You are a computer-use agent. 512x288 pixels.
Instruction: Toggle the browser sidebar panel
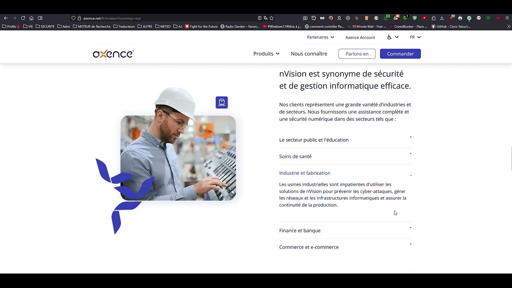[40, 18]
